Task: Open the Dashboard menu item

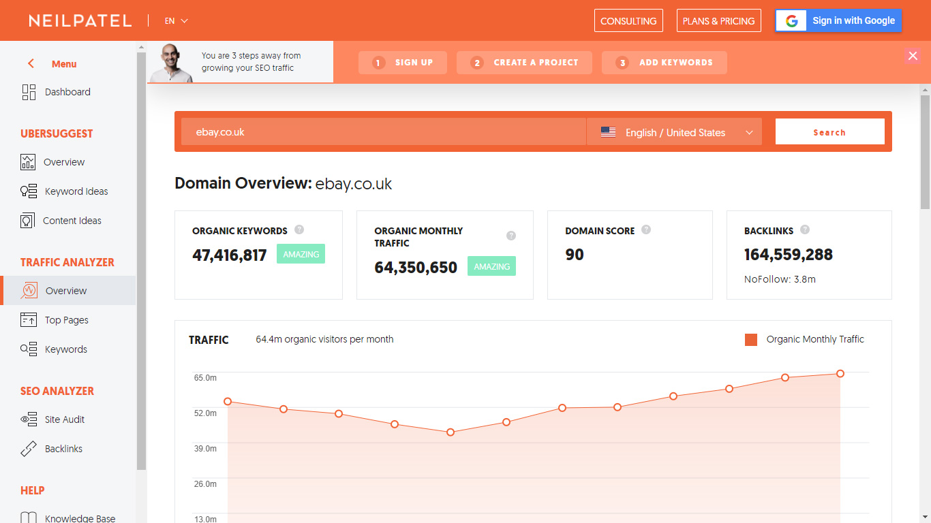Action: tap(67, 92)
